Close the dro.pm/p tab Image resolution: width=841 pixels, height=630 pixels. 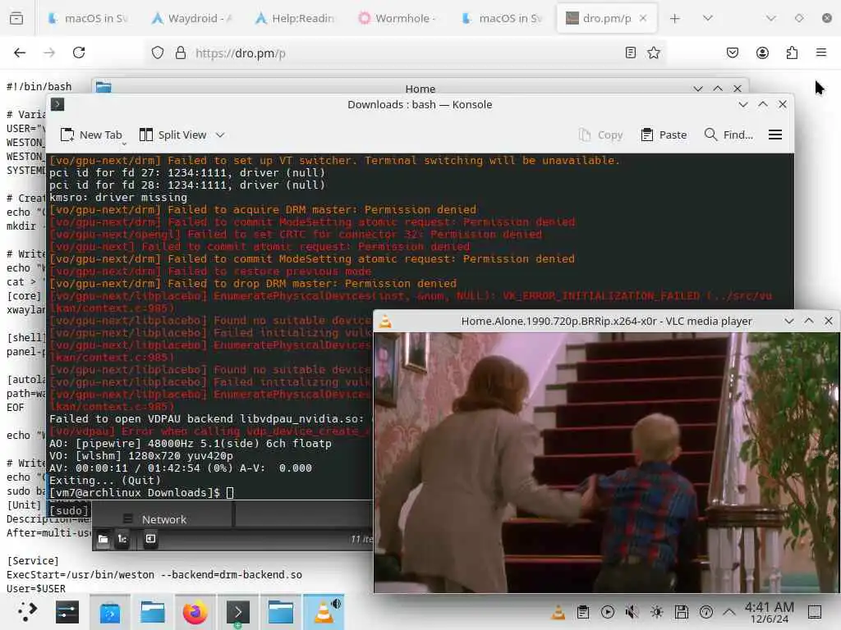click(x=643, y=18)
